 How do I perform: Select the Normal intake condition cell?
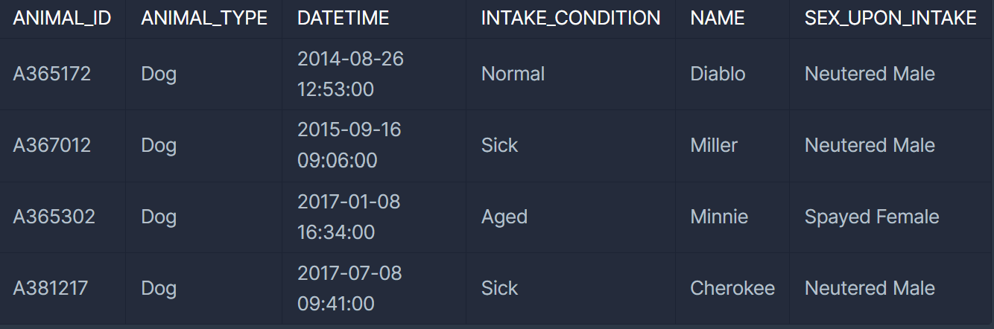[x=572, y=74]
